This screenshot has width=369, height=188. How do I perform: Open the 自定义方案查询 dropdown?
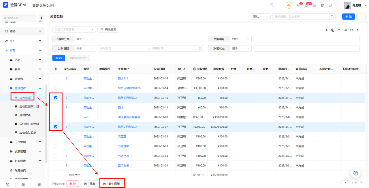click(x=74, y=29)
